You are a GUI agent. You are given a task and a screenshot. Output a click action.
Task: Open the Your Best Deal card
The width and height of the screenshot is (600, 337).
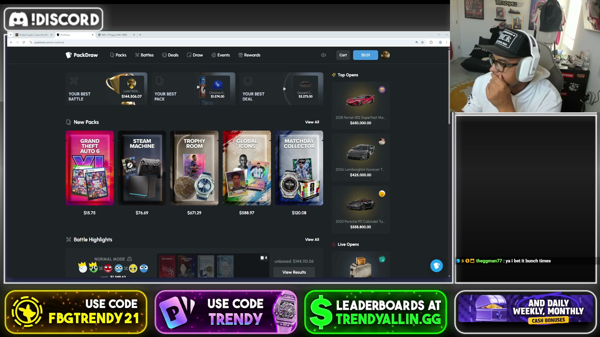[282, 89]
